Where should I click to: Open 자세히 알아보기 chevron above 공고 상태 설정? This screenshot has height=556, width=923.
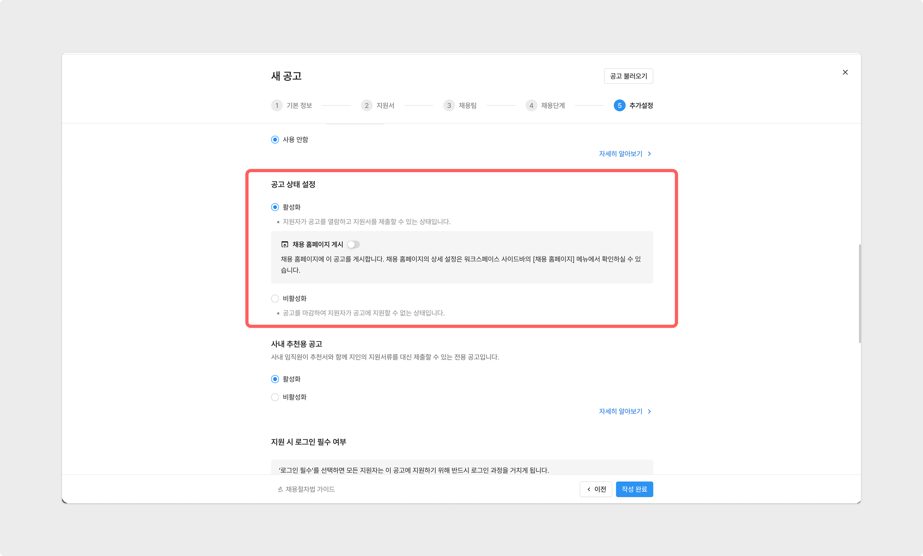649,154
